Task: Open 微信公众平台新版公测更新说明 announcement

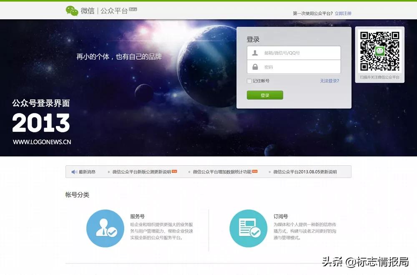Action: 141,172
